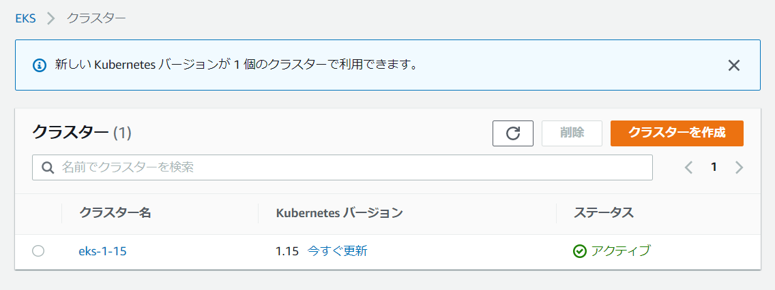Click the search magnifier icon
This screenshot has height=290, width=775.
(x=48, y=167)
